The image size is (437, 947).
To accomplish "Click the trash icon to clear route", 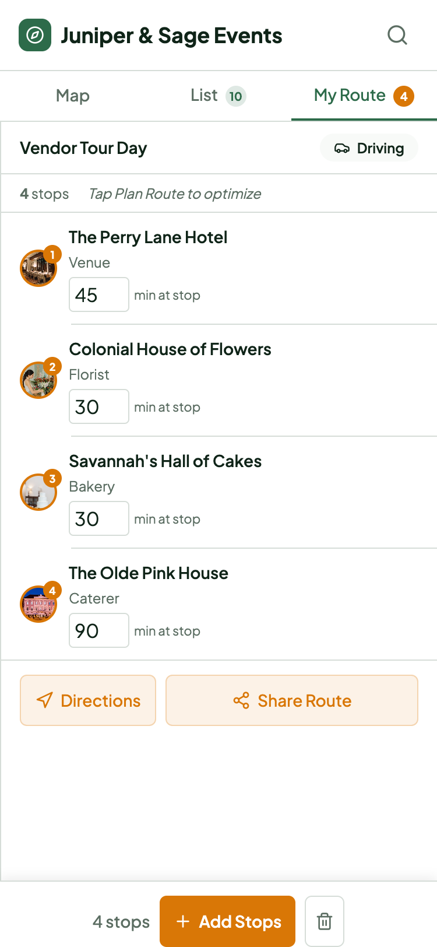I will click(325, 921).
